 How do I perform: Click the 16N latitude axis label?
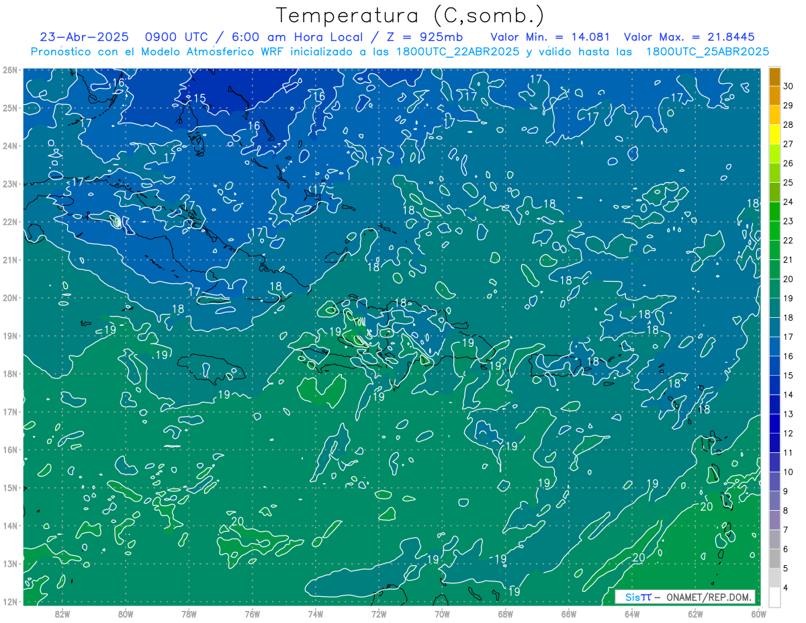point(10,450)
